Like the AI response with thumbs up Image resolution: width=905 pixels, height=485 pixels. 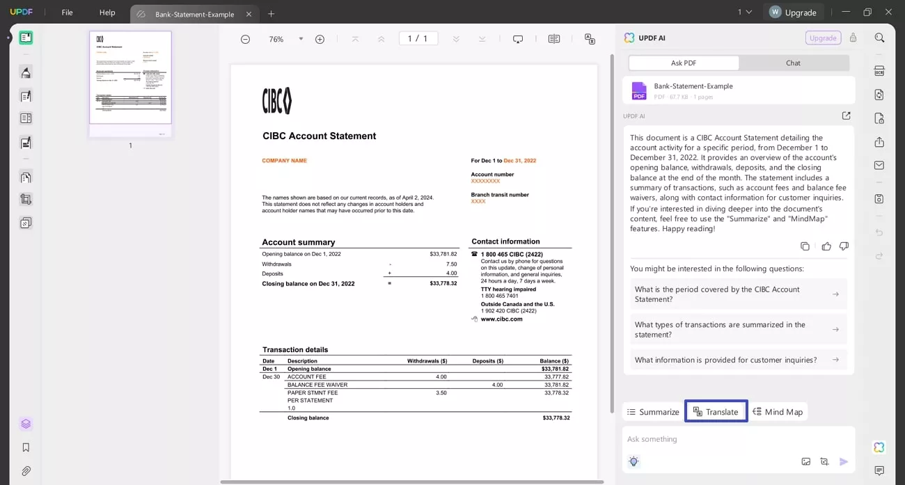(826, 246)
